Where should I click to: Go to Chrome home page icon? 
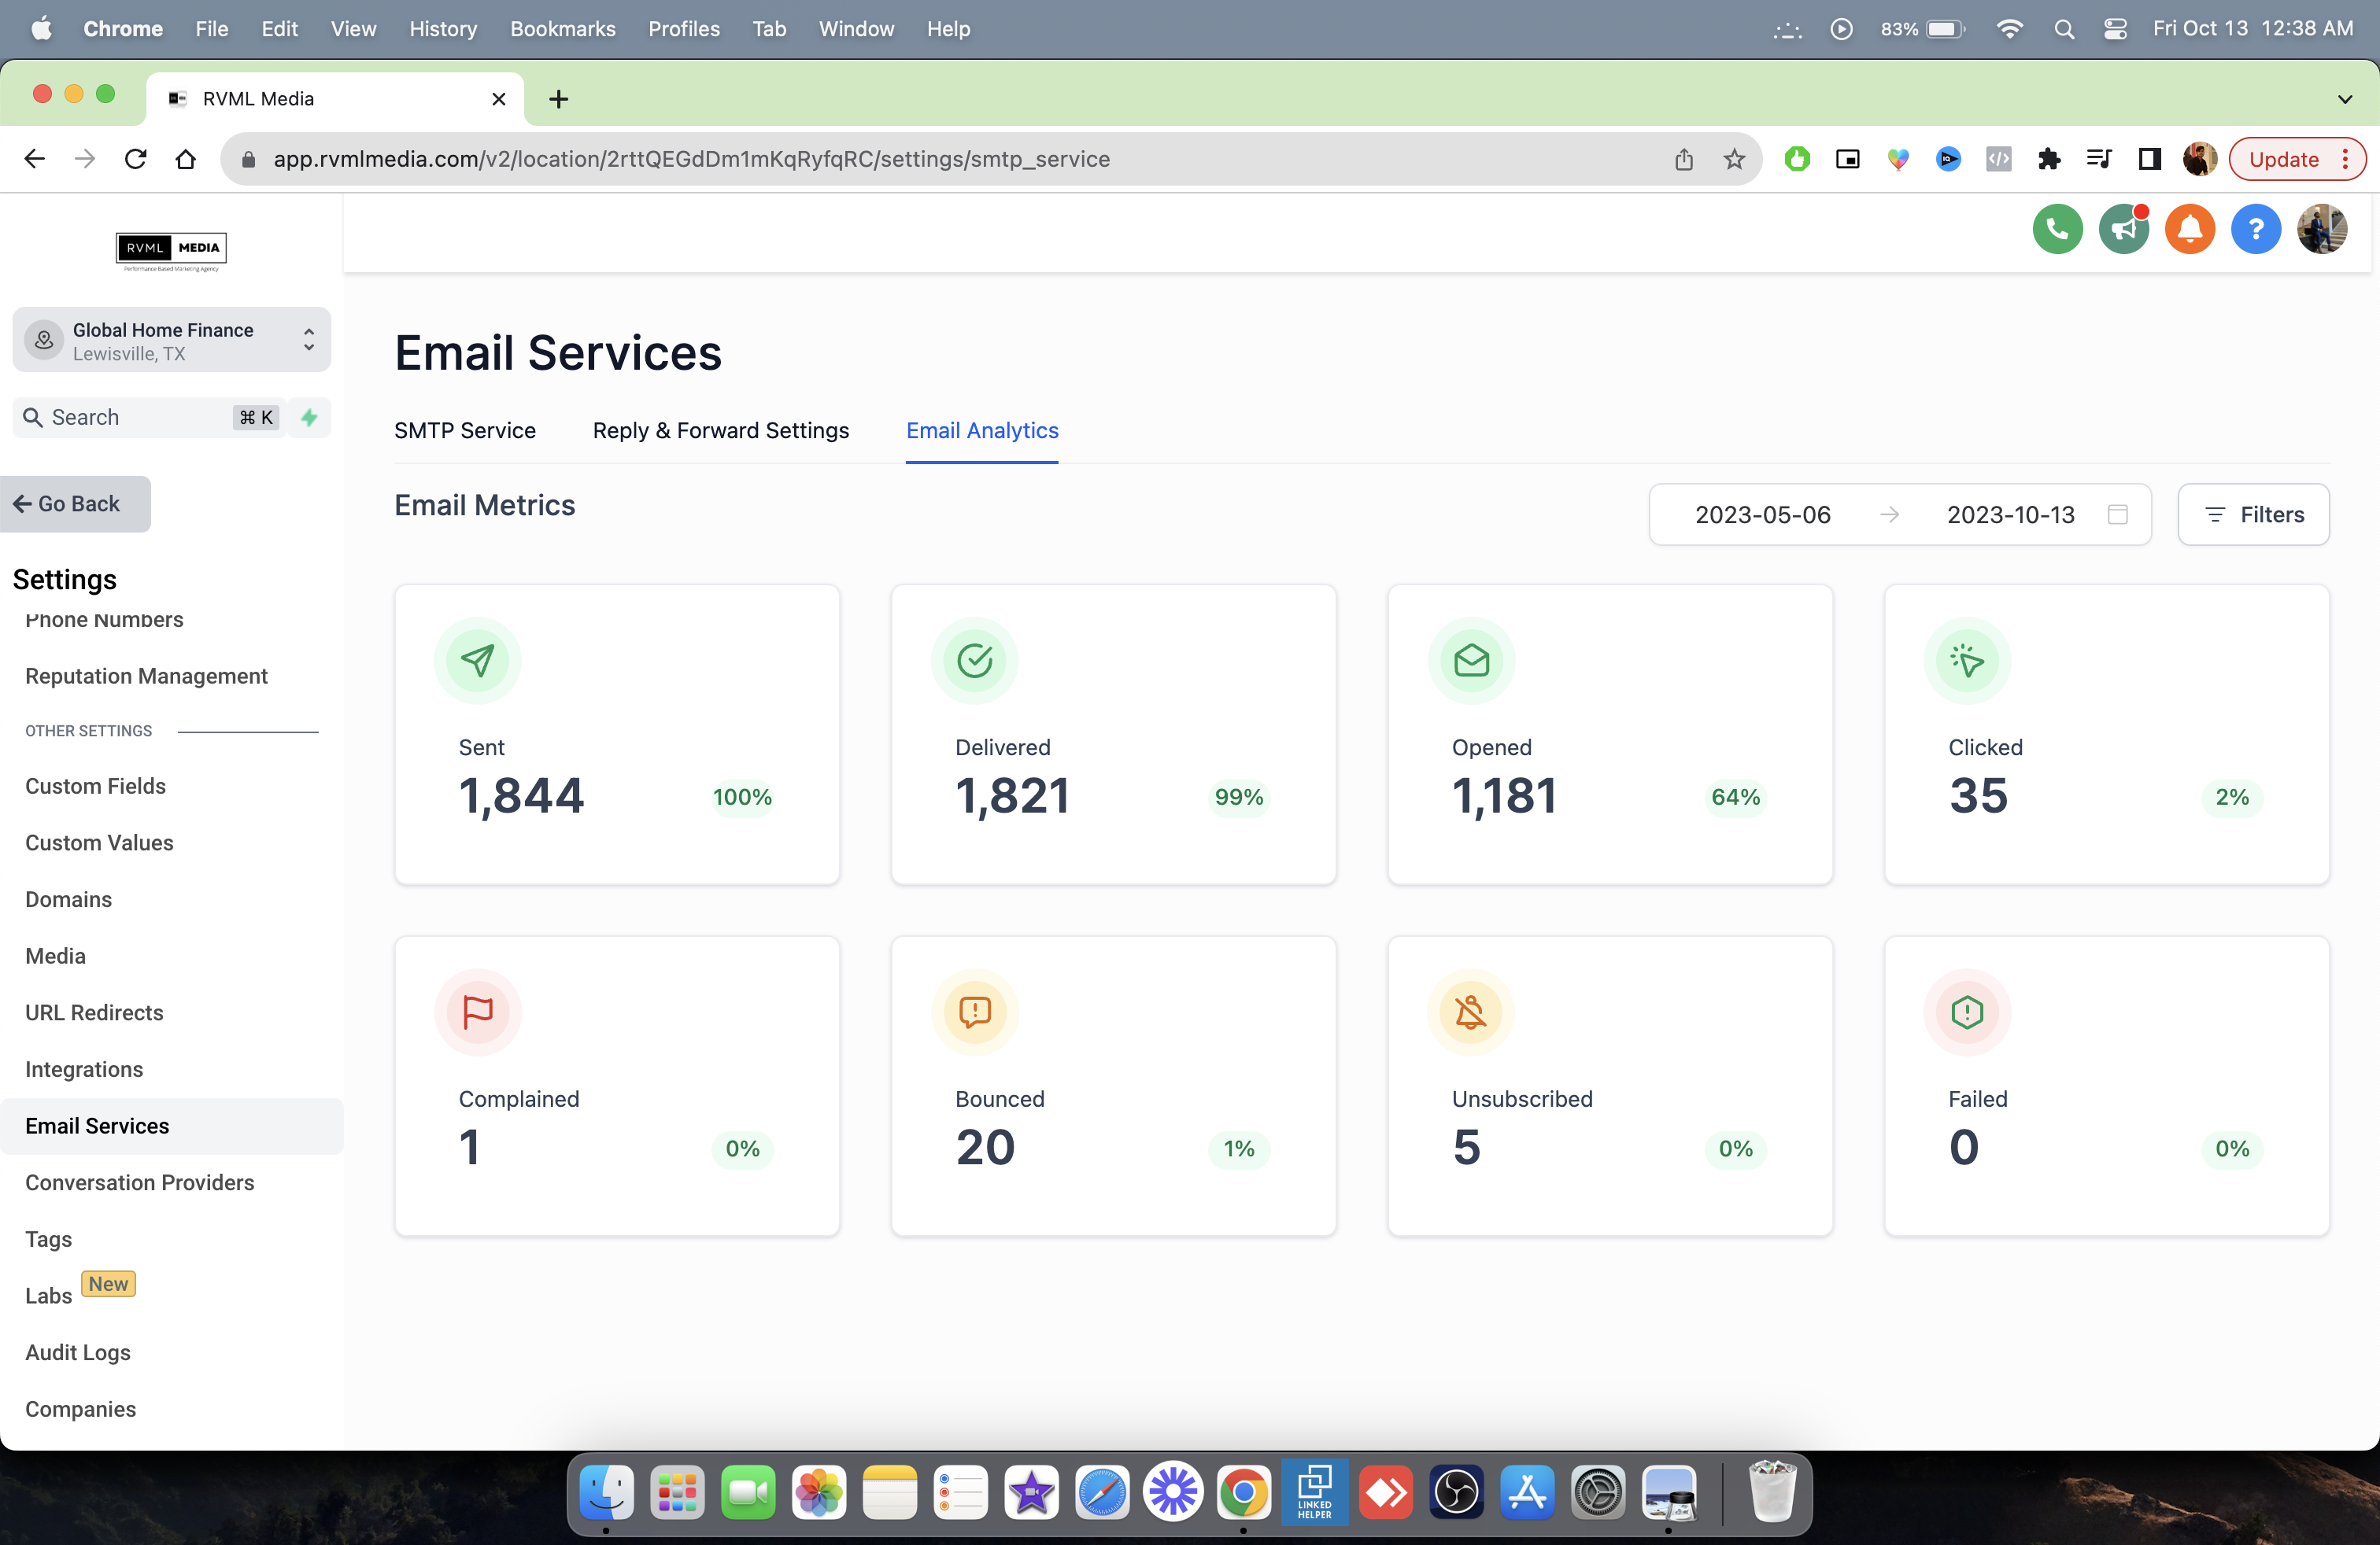click(x=186, y=159)
